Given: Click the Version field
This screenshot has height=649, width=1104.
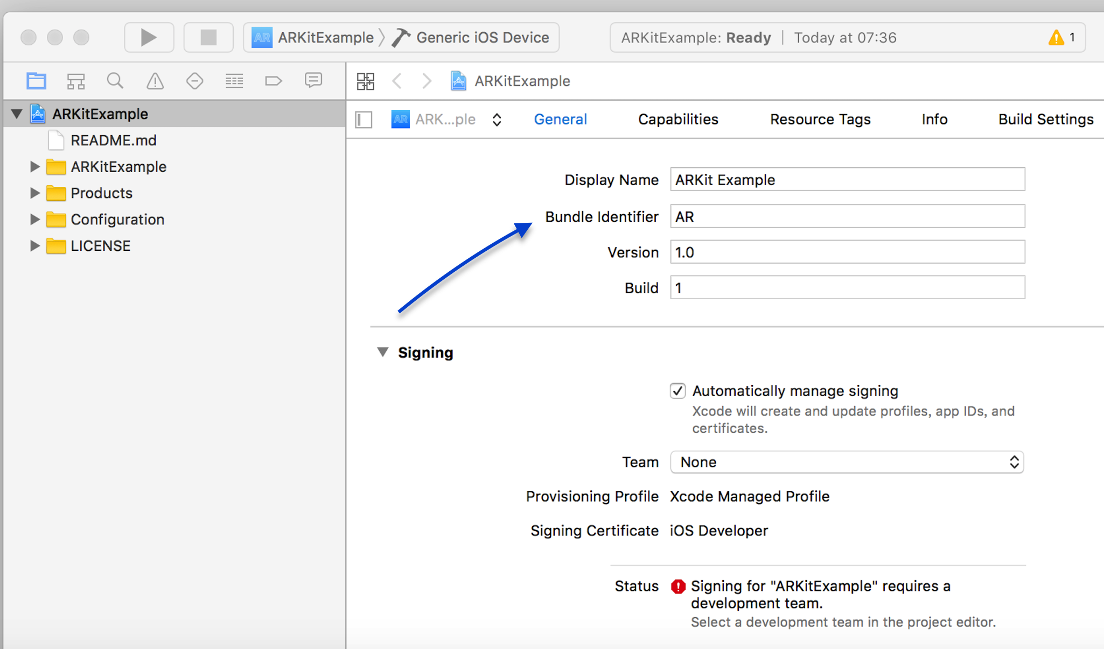Looking at the screenshot, I should tap(848, 252).
